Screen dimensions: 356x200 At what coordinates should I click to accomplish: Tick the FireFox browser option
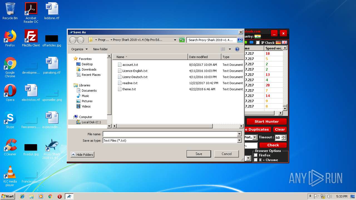click(256, 155)
